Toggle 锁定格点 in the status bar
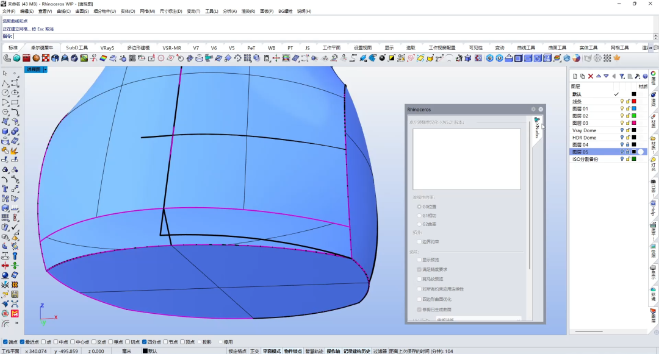 pos(237,351)
